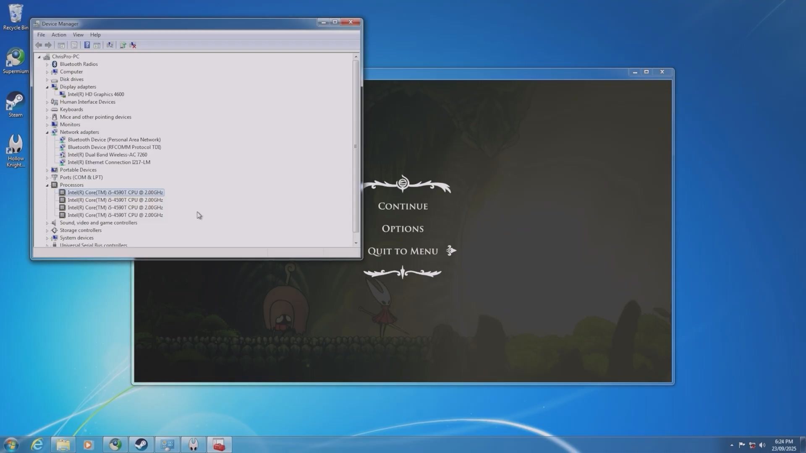Viewport: 806px width, 453px height.
Task: Click the Forward arrow in Device Manager toolbar
Action: 48,45
